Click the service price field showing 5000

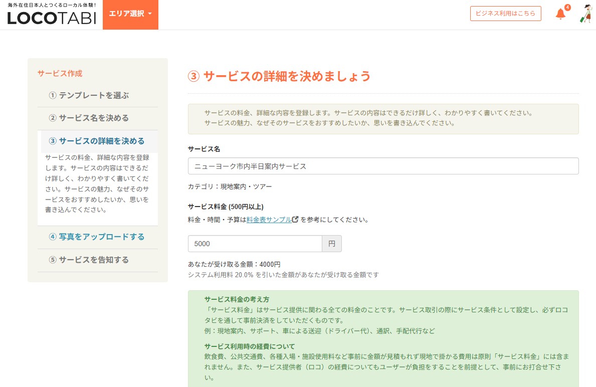[x=255, y=244]
